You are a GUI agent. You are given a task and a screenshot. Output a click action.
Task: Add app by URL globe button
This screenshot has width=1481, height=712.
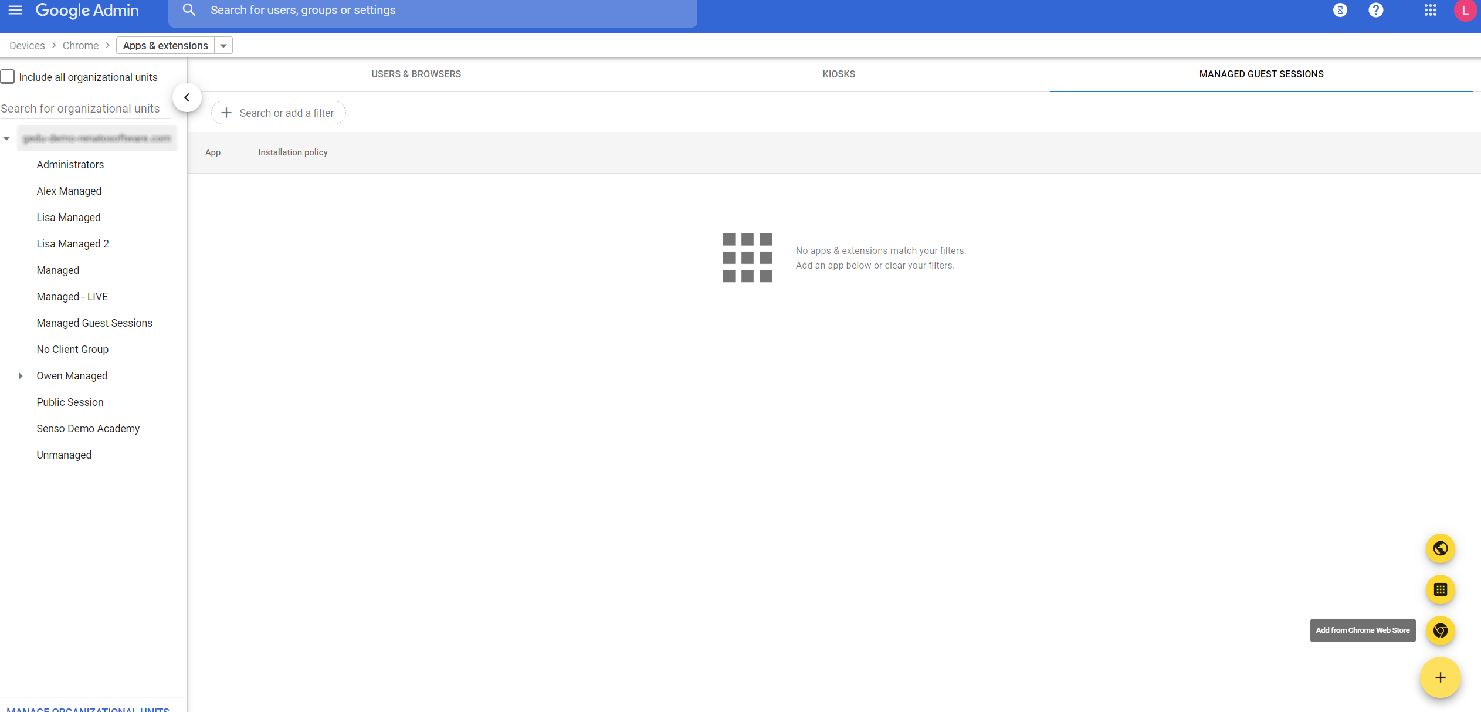point(1440,548)
